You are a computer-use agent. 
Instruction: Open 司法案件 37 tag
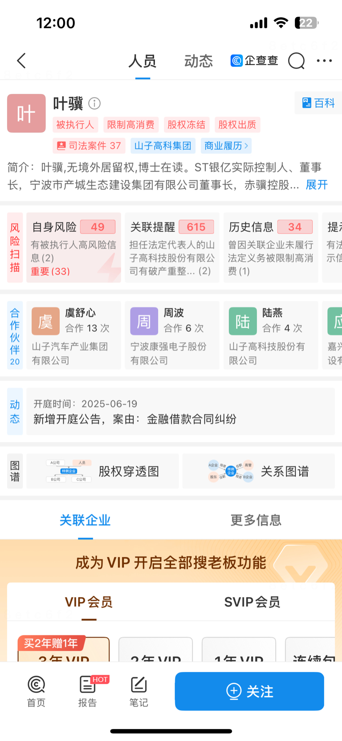pyautogui.click(x=89, y=146)
